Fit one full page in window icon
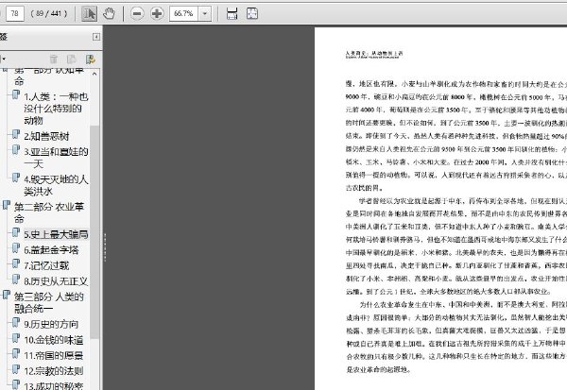 [252, 14]
